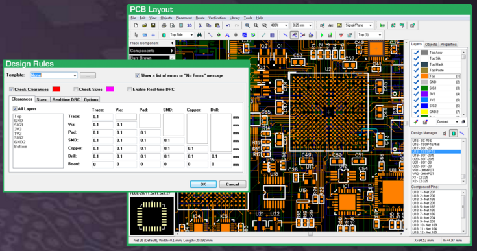This screenshot has width=477, height=251.
Task: Click green Design Manager components icon
Action: tap(453, 133)
